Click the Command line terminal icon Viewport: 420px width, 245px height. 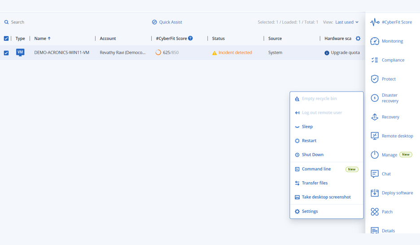click(x=297, y=169)
